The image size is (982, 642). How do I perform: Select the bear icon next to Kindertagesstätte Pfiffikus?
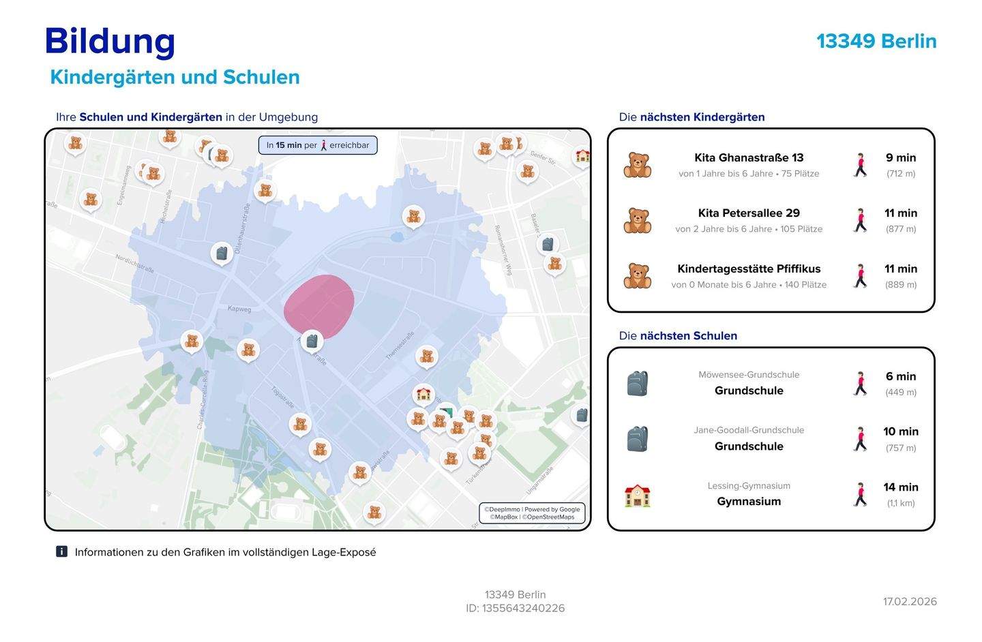[x=637, y=276]
